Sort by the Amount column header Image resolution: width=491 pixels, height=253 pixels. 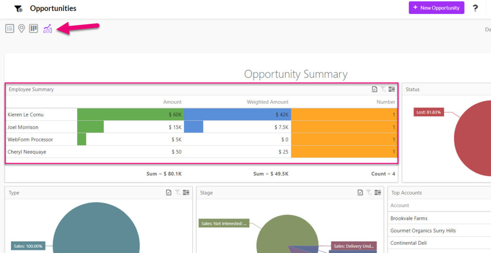(x=172, y=102)
